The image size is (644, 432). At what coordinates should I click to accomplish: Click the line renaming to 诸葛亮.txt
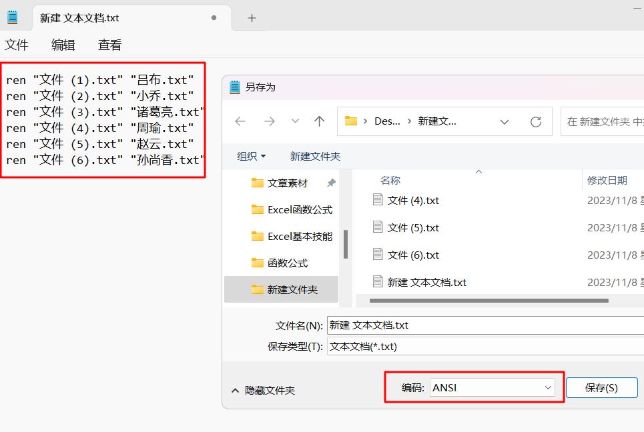pyautogui.click(x=105, y=111)
